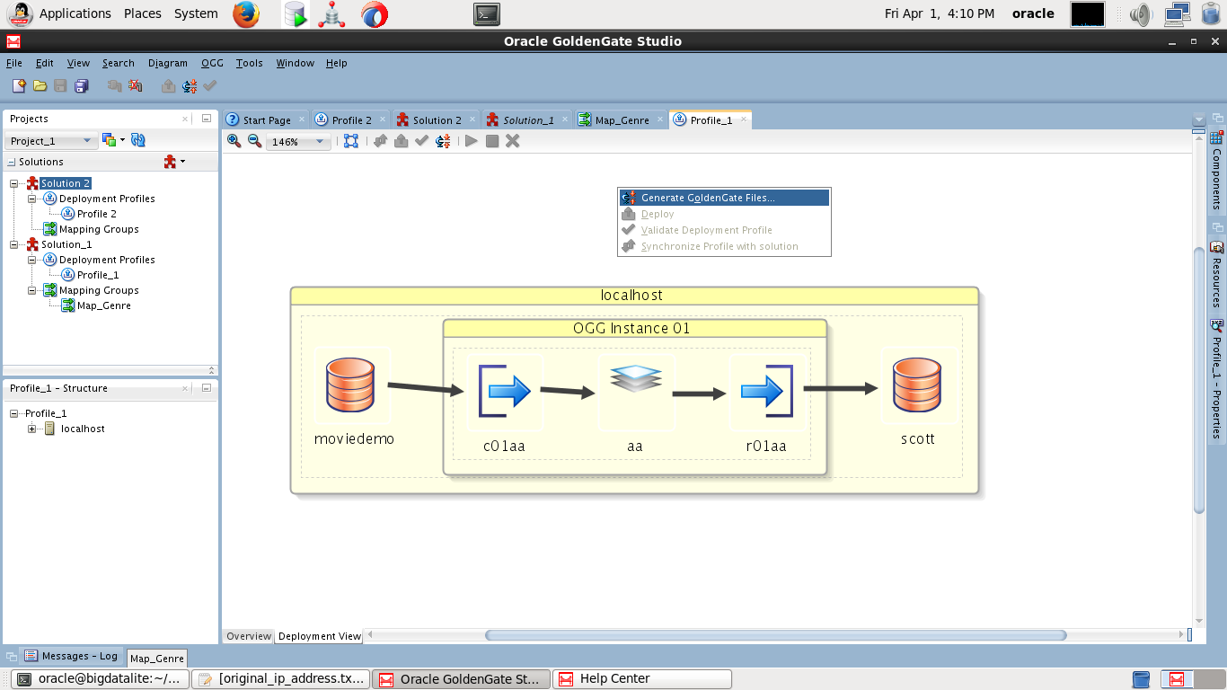Select the r01aa replicat icon
The image size is (1227, 690).
[766, 391]
